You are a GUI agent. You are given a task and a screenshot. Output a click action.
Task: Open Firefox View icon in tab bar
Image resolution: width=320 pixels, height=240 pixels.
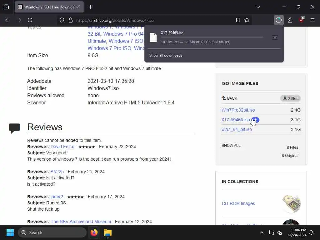[6, 7]
